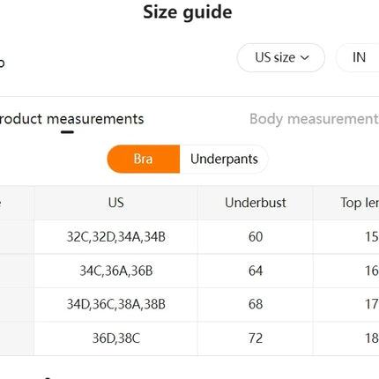Open the Product measurements tab
This screenshot has width=379, height=379.
71,119
